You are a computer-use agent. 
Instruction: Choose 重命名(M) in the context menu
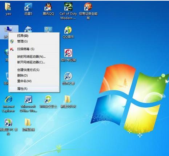coord(34,81)
